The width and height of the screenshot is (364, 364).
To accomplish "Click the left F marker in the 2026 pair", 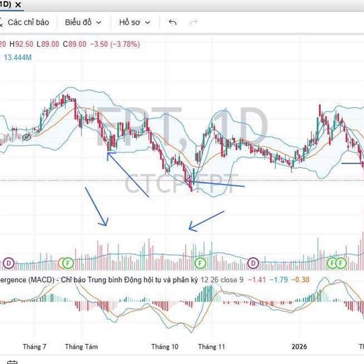I will [x=332, y=263].
